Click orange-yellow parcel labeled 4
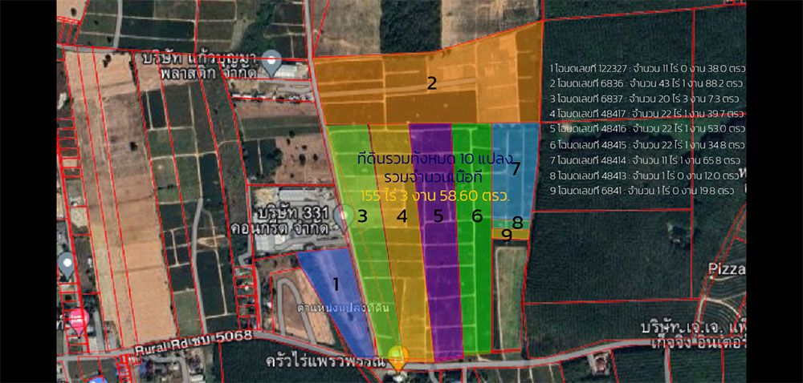803x383 pixels. coord(402,216)
